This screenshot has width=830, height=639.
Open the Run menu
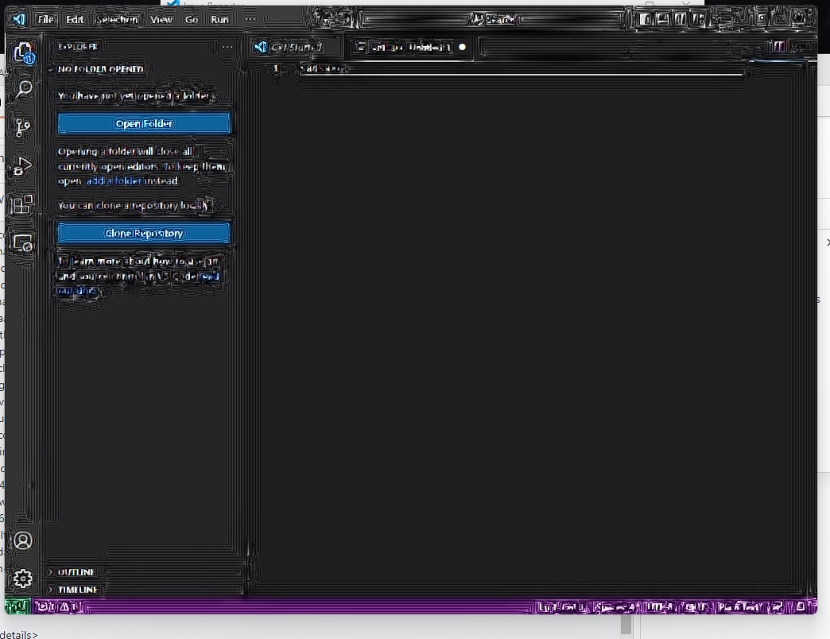pos(219,20)
